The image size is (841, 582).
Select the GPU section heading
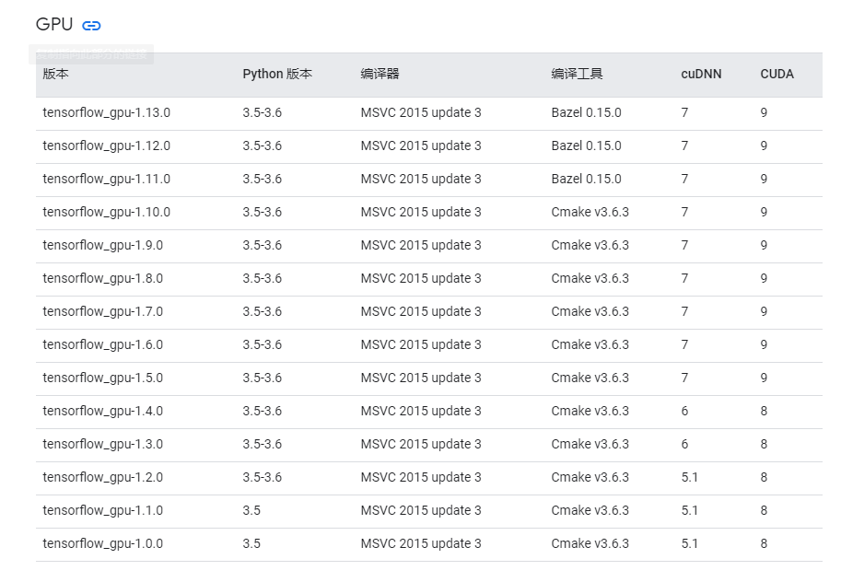coord(54,24)
